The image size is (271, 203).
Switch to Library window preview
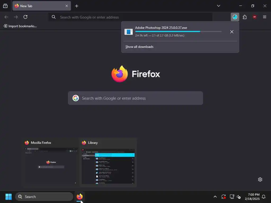click(x=108, y=163)
